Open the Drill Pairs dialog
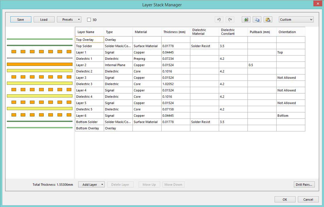The image size is (324, 207). pyautogui.click(x=304, y=185)
